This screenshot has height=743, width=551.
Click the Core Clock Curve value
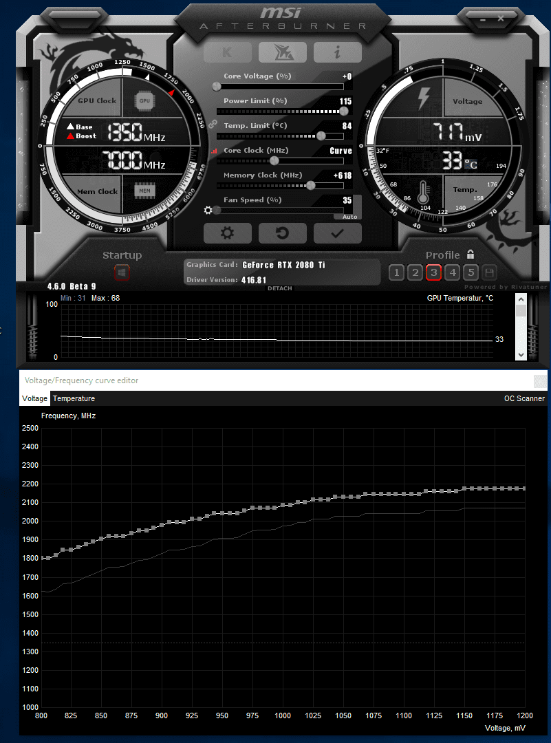[341, 151]
